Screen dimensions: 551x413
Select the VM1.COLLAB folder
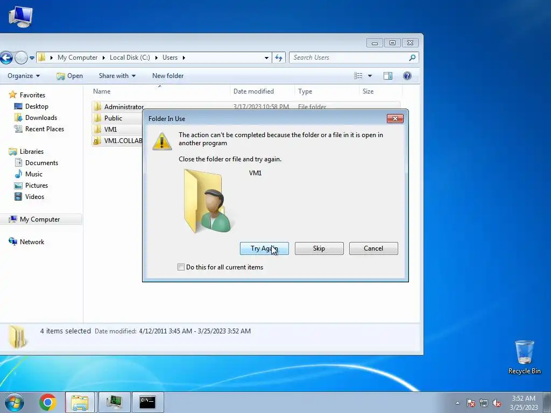pyautogui.click(x=118, y=140)
